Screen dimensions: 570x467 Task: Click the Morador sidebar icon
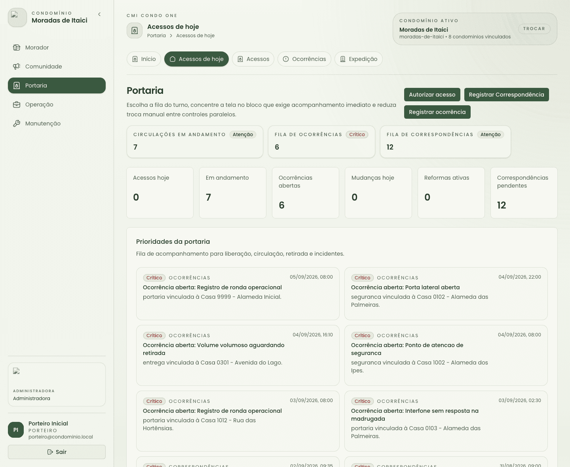pyautogui.click(x=17, y=47)
